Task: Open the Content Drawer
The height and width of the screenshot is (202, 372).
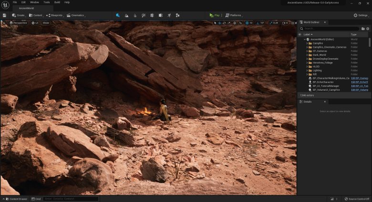Action: [x=15, y=199]
